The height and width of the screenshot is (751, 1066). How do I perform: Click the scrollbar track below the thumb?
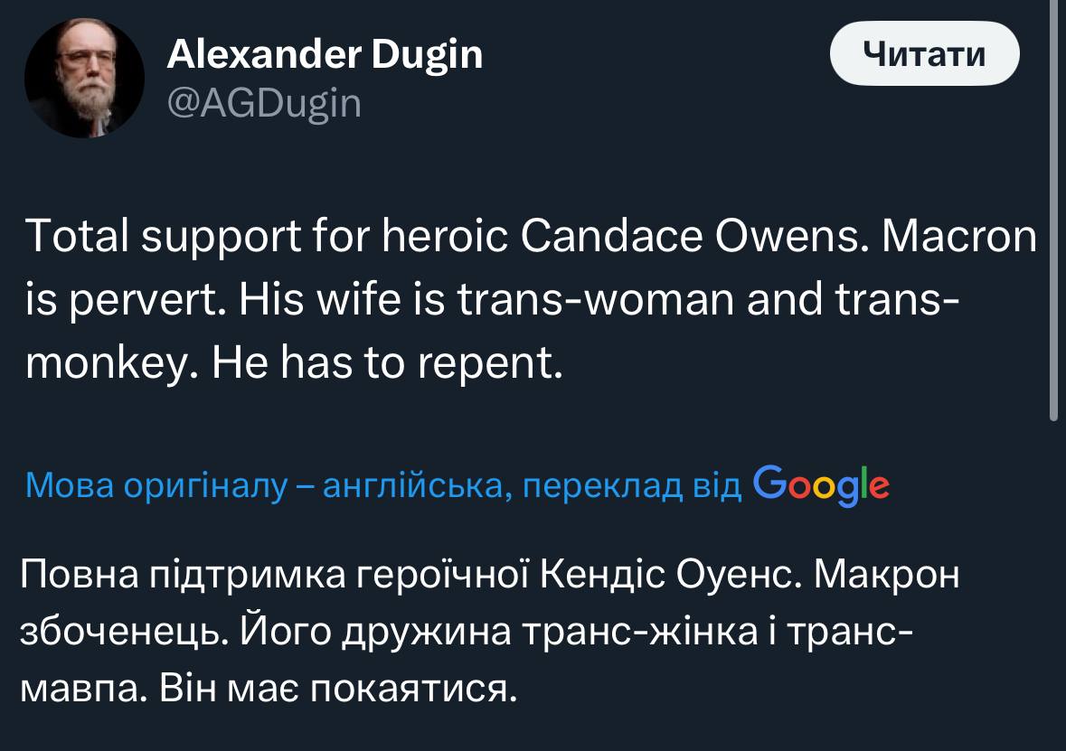[x=1052, y=587]
